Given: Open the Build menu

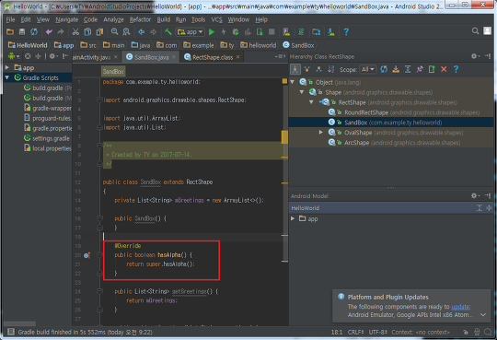Looking at the screenshot, I should [164, 19].
